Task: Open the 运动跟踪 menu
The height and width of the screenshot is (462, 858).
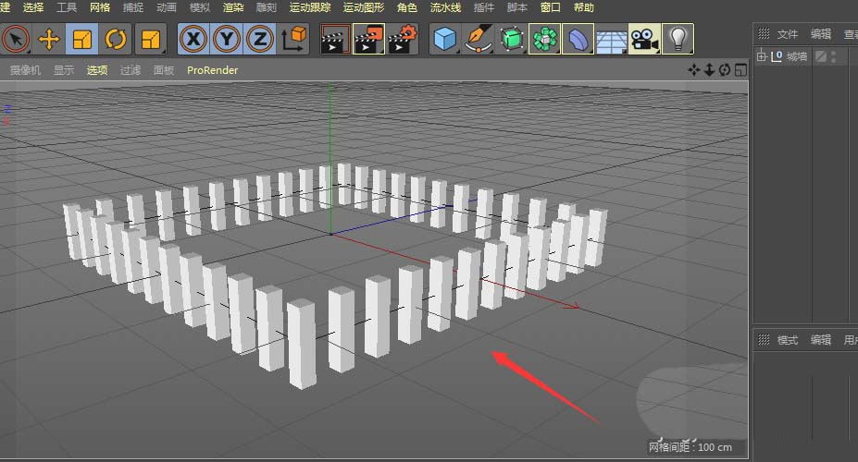Action: click(310, 7)
